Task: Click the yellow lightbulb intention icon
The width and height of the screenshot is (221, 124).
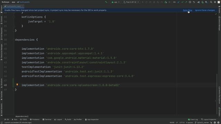Action: [x=17, y=85]
